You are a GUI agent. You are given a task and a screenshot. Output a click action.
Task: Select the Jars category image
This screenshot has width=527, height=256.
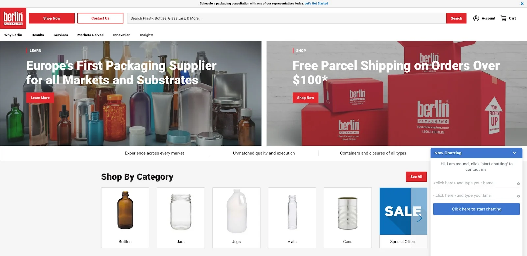coord(181,212)
